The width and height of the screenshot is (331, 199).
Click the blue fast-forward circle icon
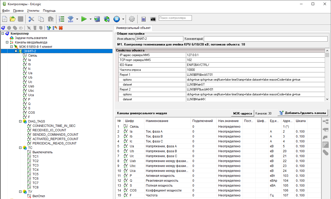pos(117,19)
